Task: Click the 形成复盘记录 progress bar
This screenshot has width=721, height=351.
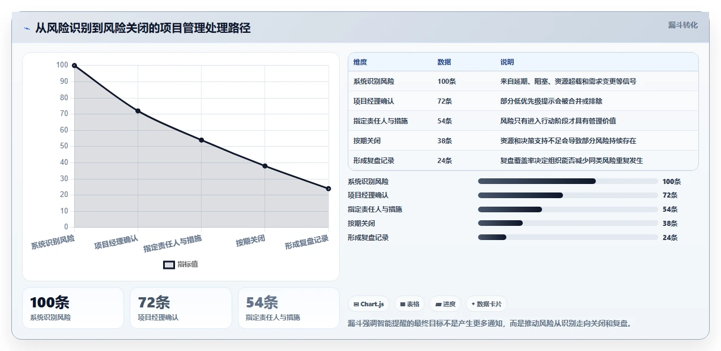Action: click(568, 238)
